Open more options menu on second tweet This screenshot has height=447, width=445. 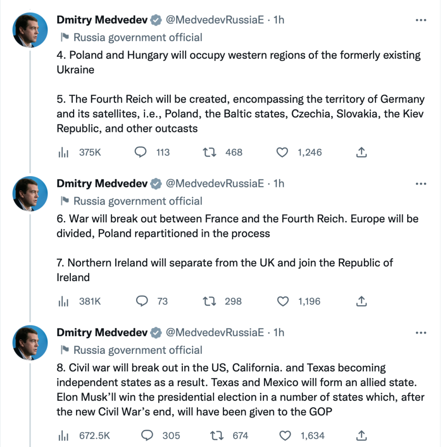point(421,184)
